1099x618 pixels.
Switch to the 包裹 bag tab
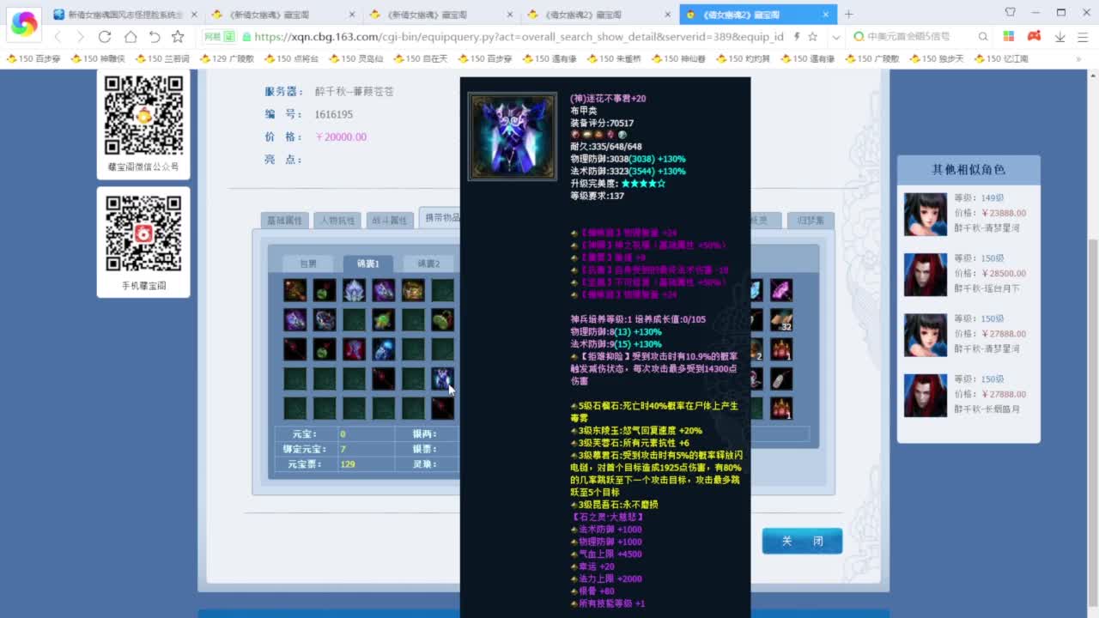(307, 264)
